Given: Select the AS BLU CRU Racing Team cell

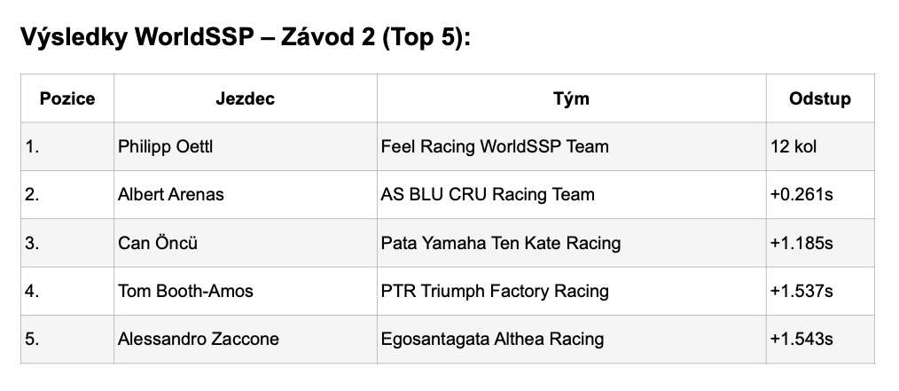Looking at the screenshot, I should pos(487,194).
